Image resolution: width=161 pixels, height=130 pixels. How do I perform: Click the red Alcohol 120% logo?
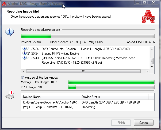tap(148, 16)
